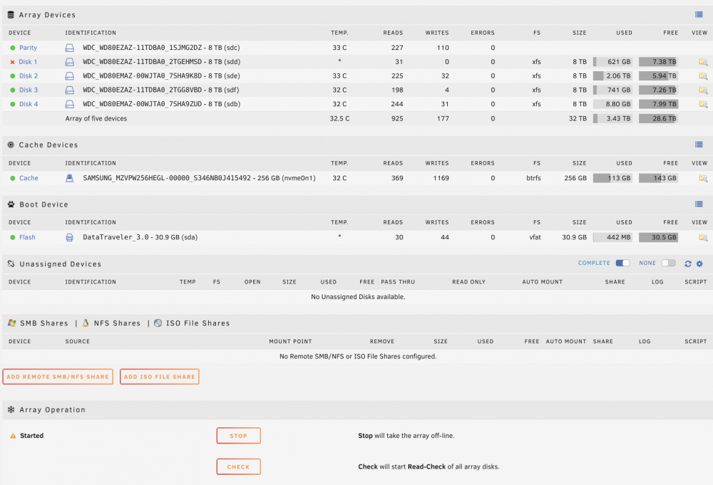
Task: Start Read-Check with CHECK button
Action: (238, 466)
